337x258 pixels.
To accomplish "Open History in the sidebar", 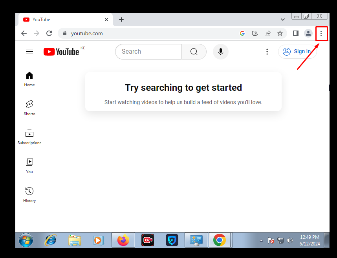I will pos(29,195).
